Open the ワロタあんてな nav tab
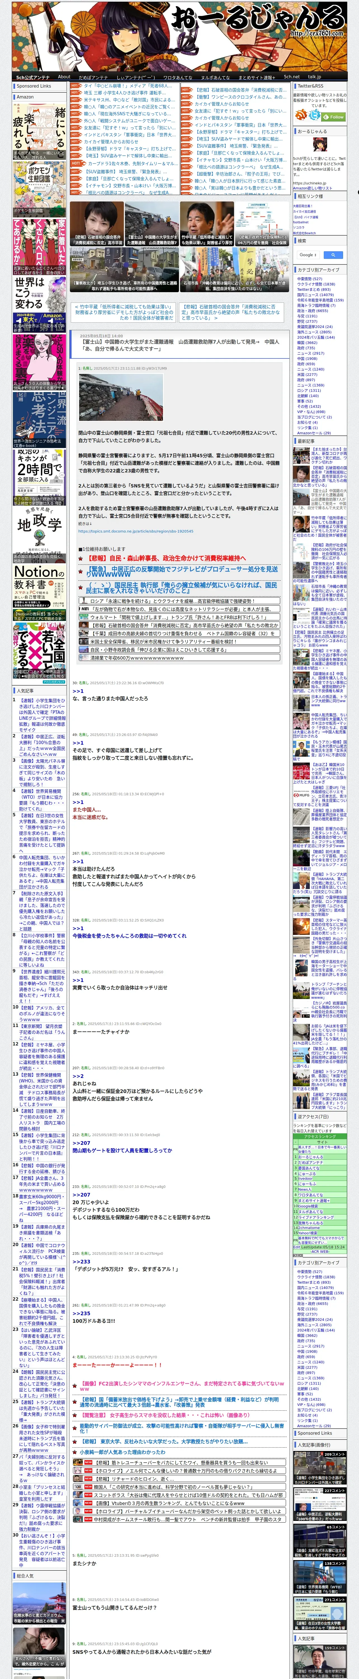 (178, 77)
